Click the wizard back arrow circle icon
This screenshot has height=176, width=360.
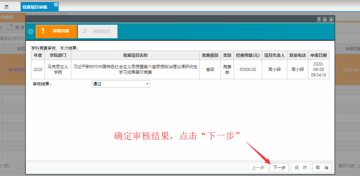pos(31,31)
